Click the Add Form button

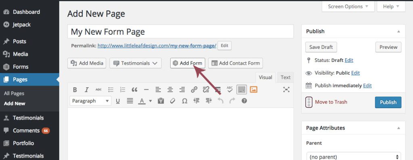point(188,63)
